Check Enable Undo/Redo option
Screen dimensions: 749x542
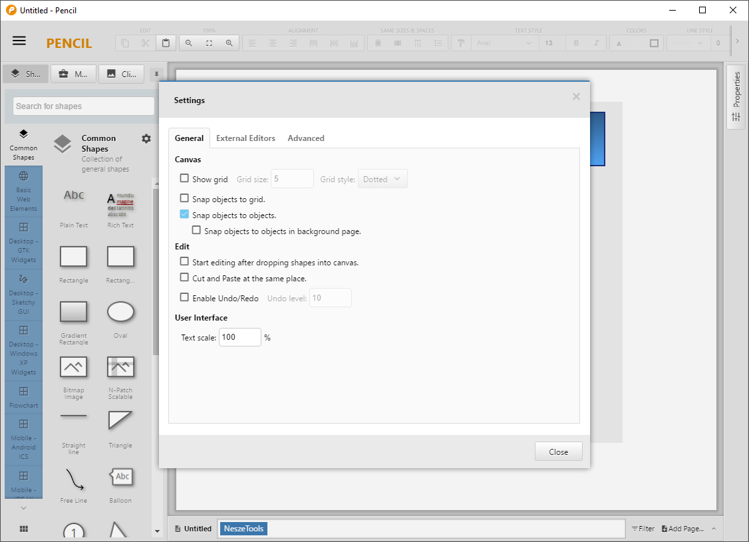(x=185, y=297)
